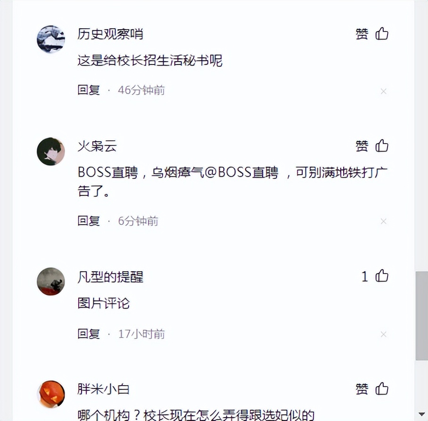
Task: Toggle the like showing count 1 on 凡型的提醒's comment
Action: tap(376, 277)
